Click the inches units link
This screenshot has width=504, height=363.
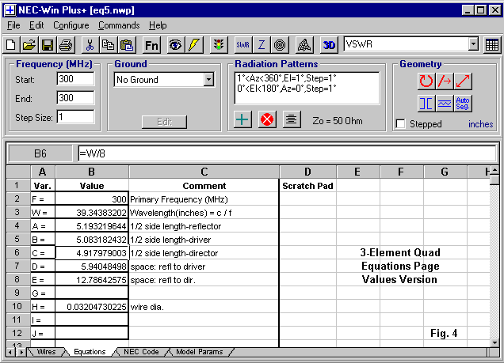point(480,124)
